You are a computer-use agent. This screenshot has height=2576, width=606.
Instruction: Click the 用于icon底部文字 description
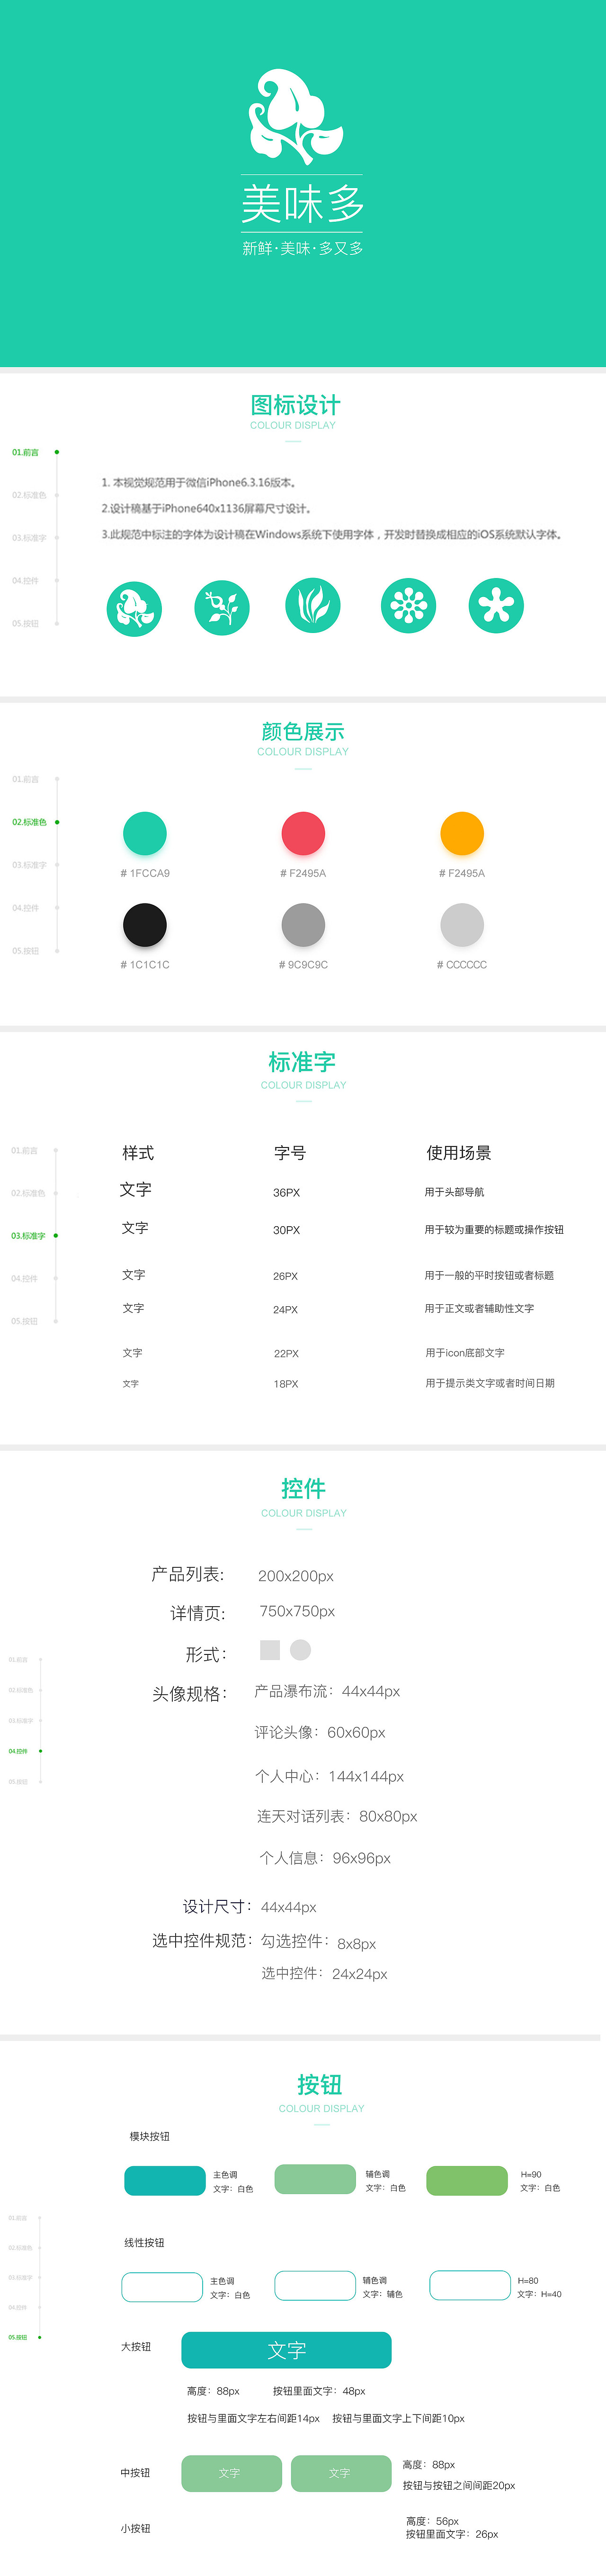[465, 1353]
